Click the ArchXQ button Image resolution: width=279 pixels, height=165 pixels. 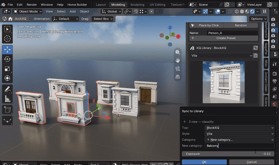click(20, 19)
